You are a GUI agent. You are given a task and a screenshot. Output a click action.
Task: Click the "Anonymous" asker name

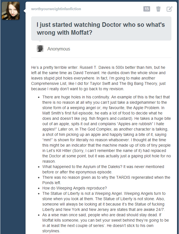(x=59, y=49)
